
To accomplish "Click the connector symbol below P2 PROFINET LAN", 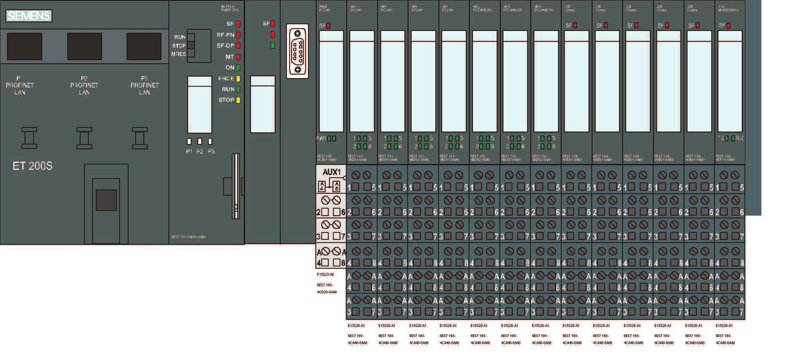I will (x=84, y=138).
